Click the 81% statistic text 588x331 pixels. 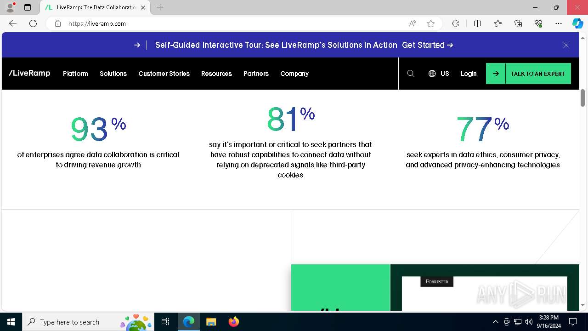pos(291,119)
